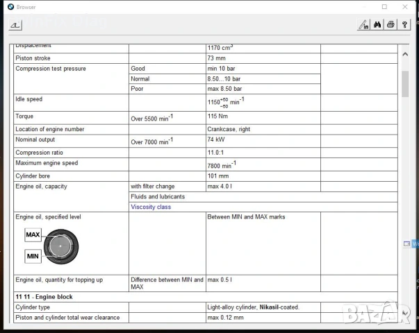Open help with the question mark icon
Screen dimensions: 419x333
[x=404, y=25]
